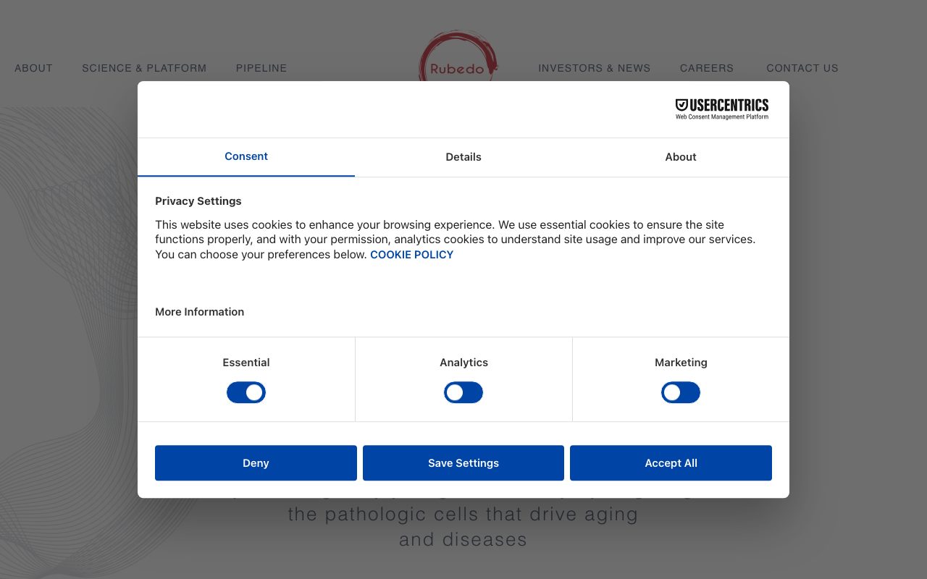Open Investors & News nav item
The width and height of the screenshot is (927, 579).
tap(595, 68)
